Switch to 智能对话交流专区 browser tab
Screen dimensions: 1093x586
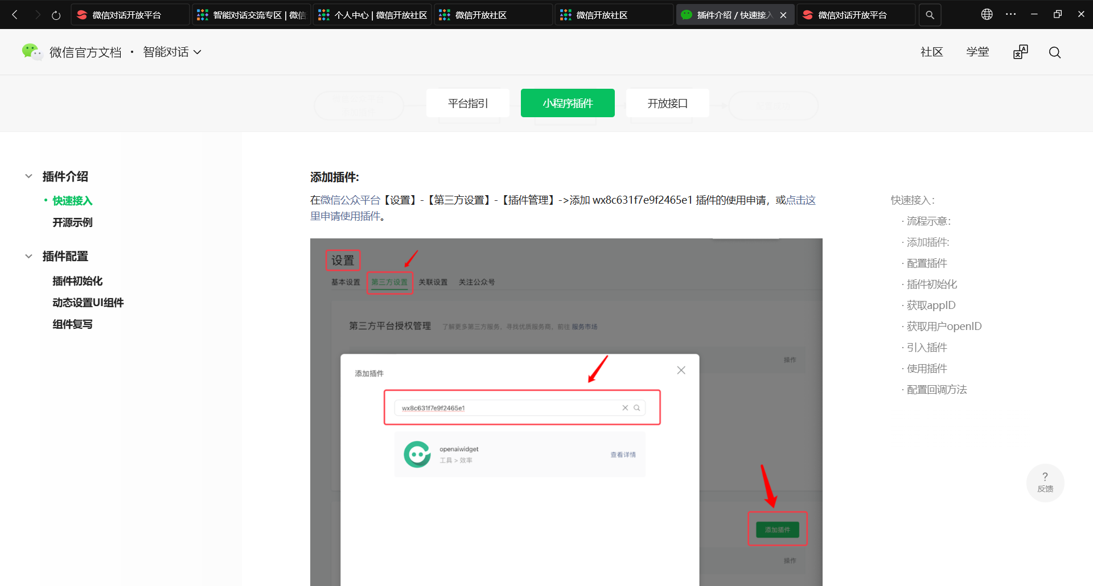coord(251,15)
